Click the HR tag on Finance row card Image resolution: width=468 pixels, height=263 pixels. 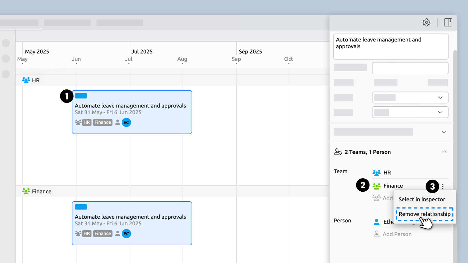pos(87,233)
